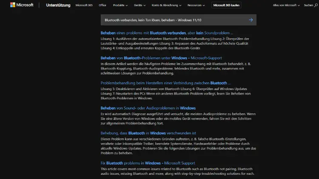Viewport: 319px width, 179px height.
Task: Go to the Office nav item
Action: (103, 5)
